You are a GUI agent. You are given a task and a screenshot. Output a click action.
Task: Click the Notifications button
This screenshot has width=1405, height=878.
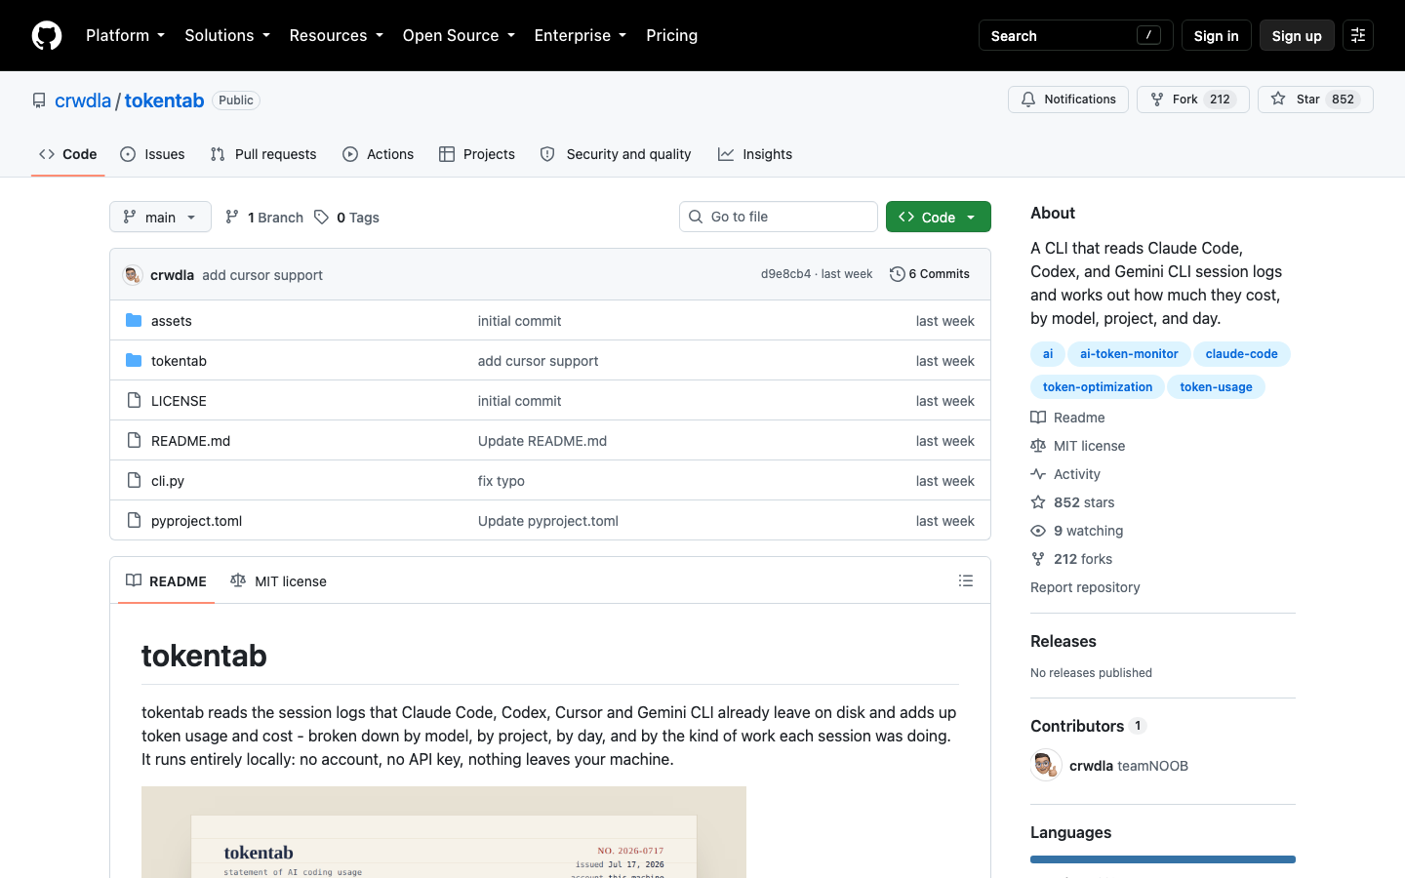pos(1068,100)
